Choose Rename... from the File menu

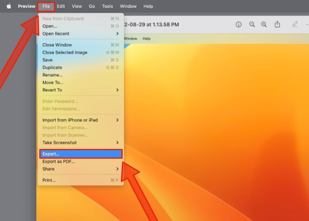(81, 75)
